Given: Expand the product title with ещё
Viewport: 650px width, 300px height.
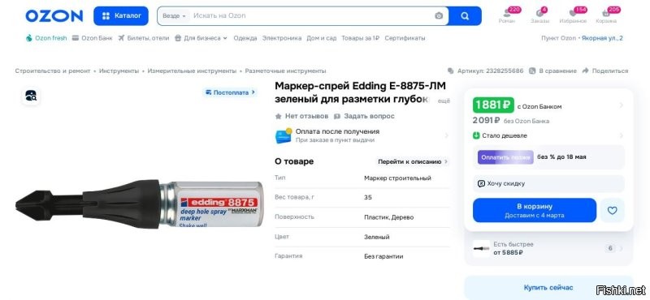Looking at the screenshot, I should [x=444, y=101].
